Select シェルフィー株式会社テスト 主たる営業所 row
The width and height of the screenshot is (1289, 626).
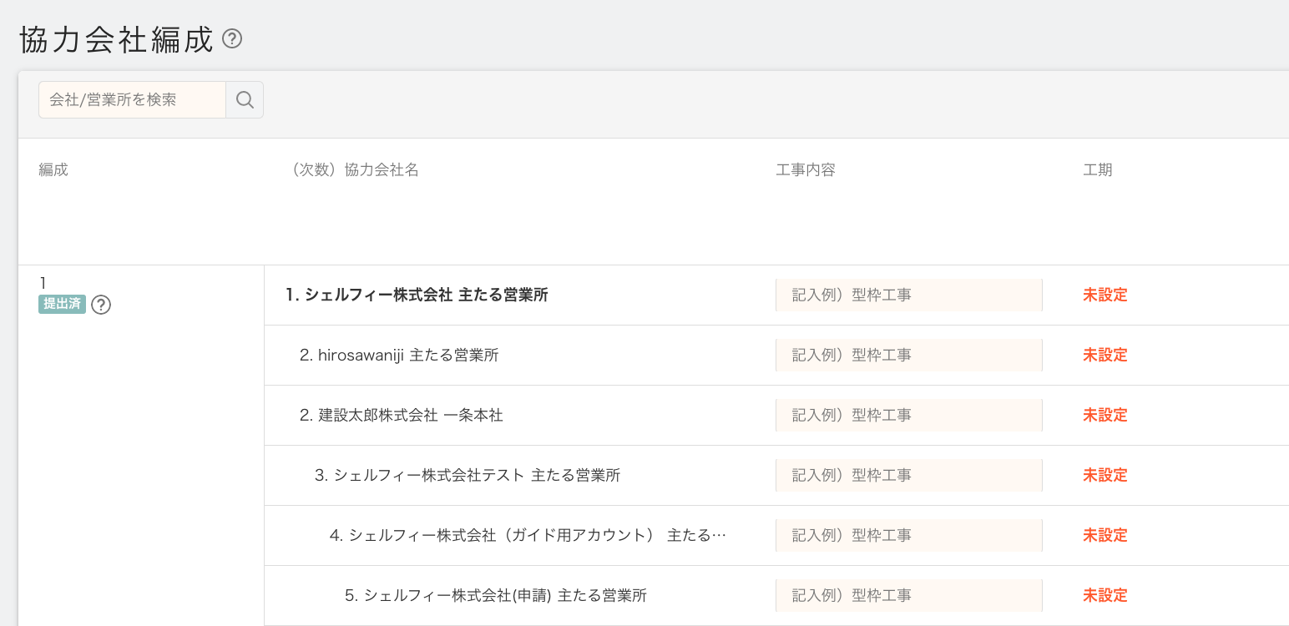[x=468, y=475]
